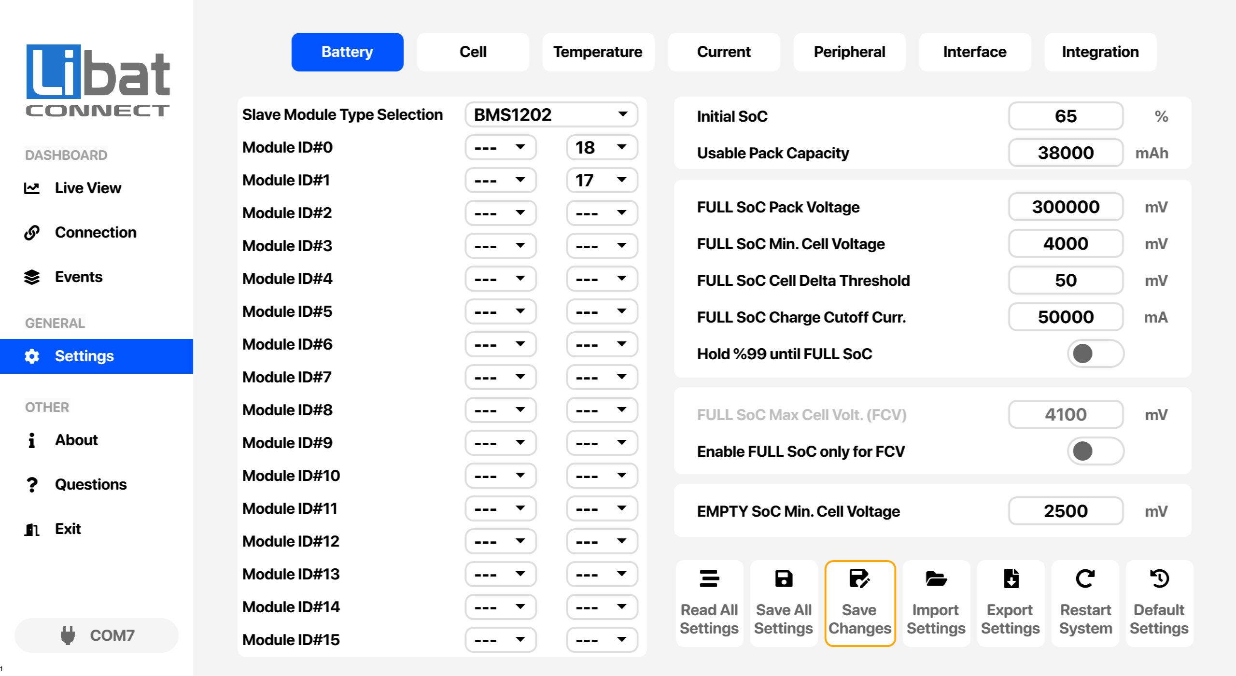Click Import Settings folder icon
Screen dimensions: 1236x676
(936, 578)
